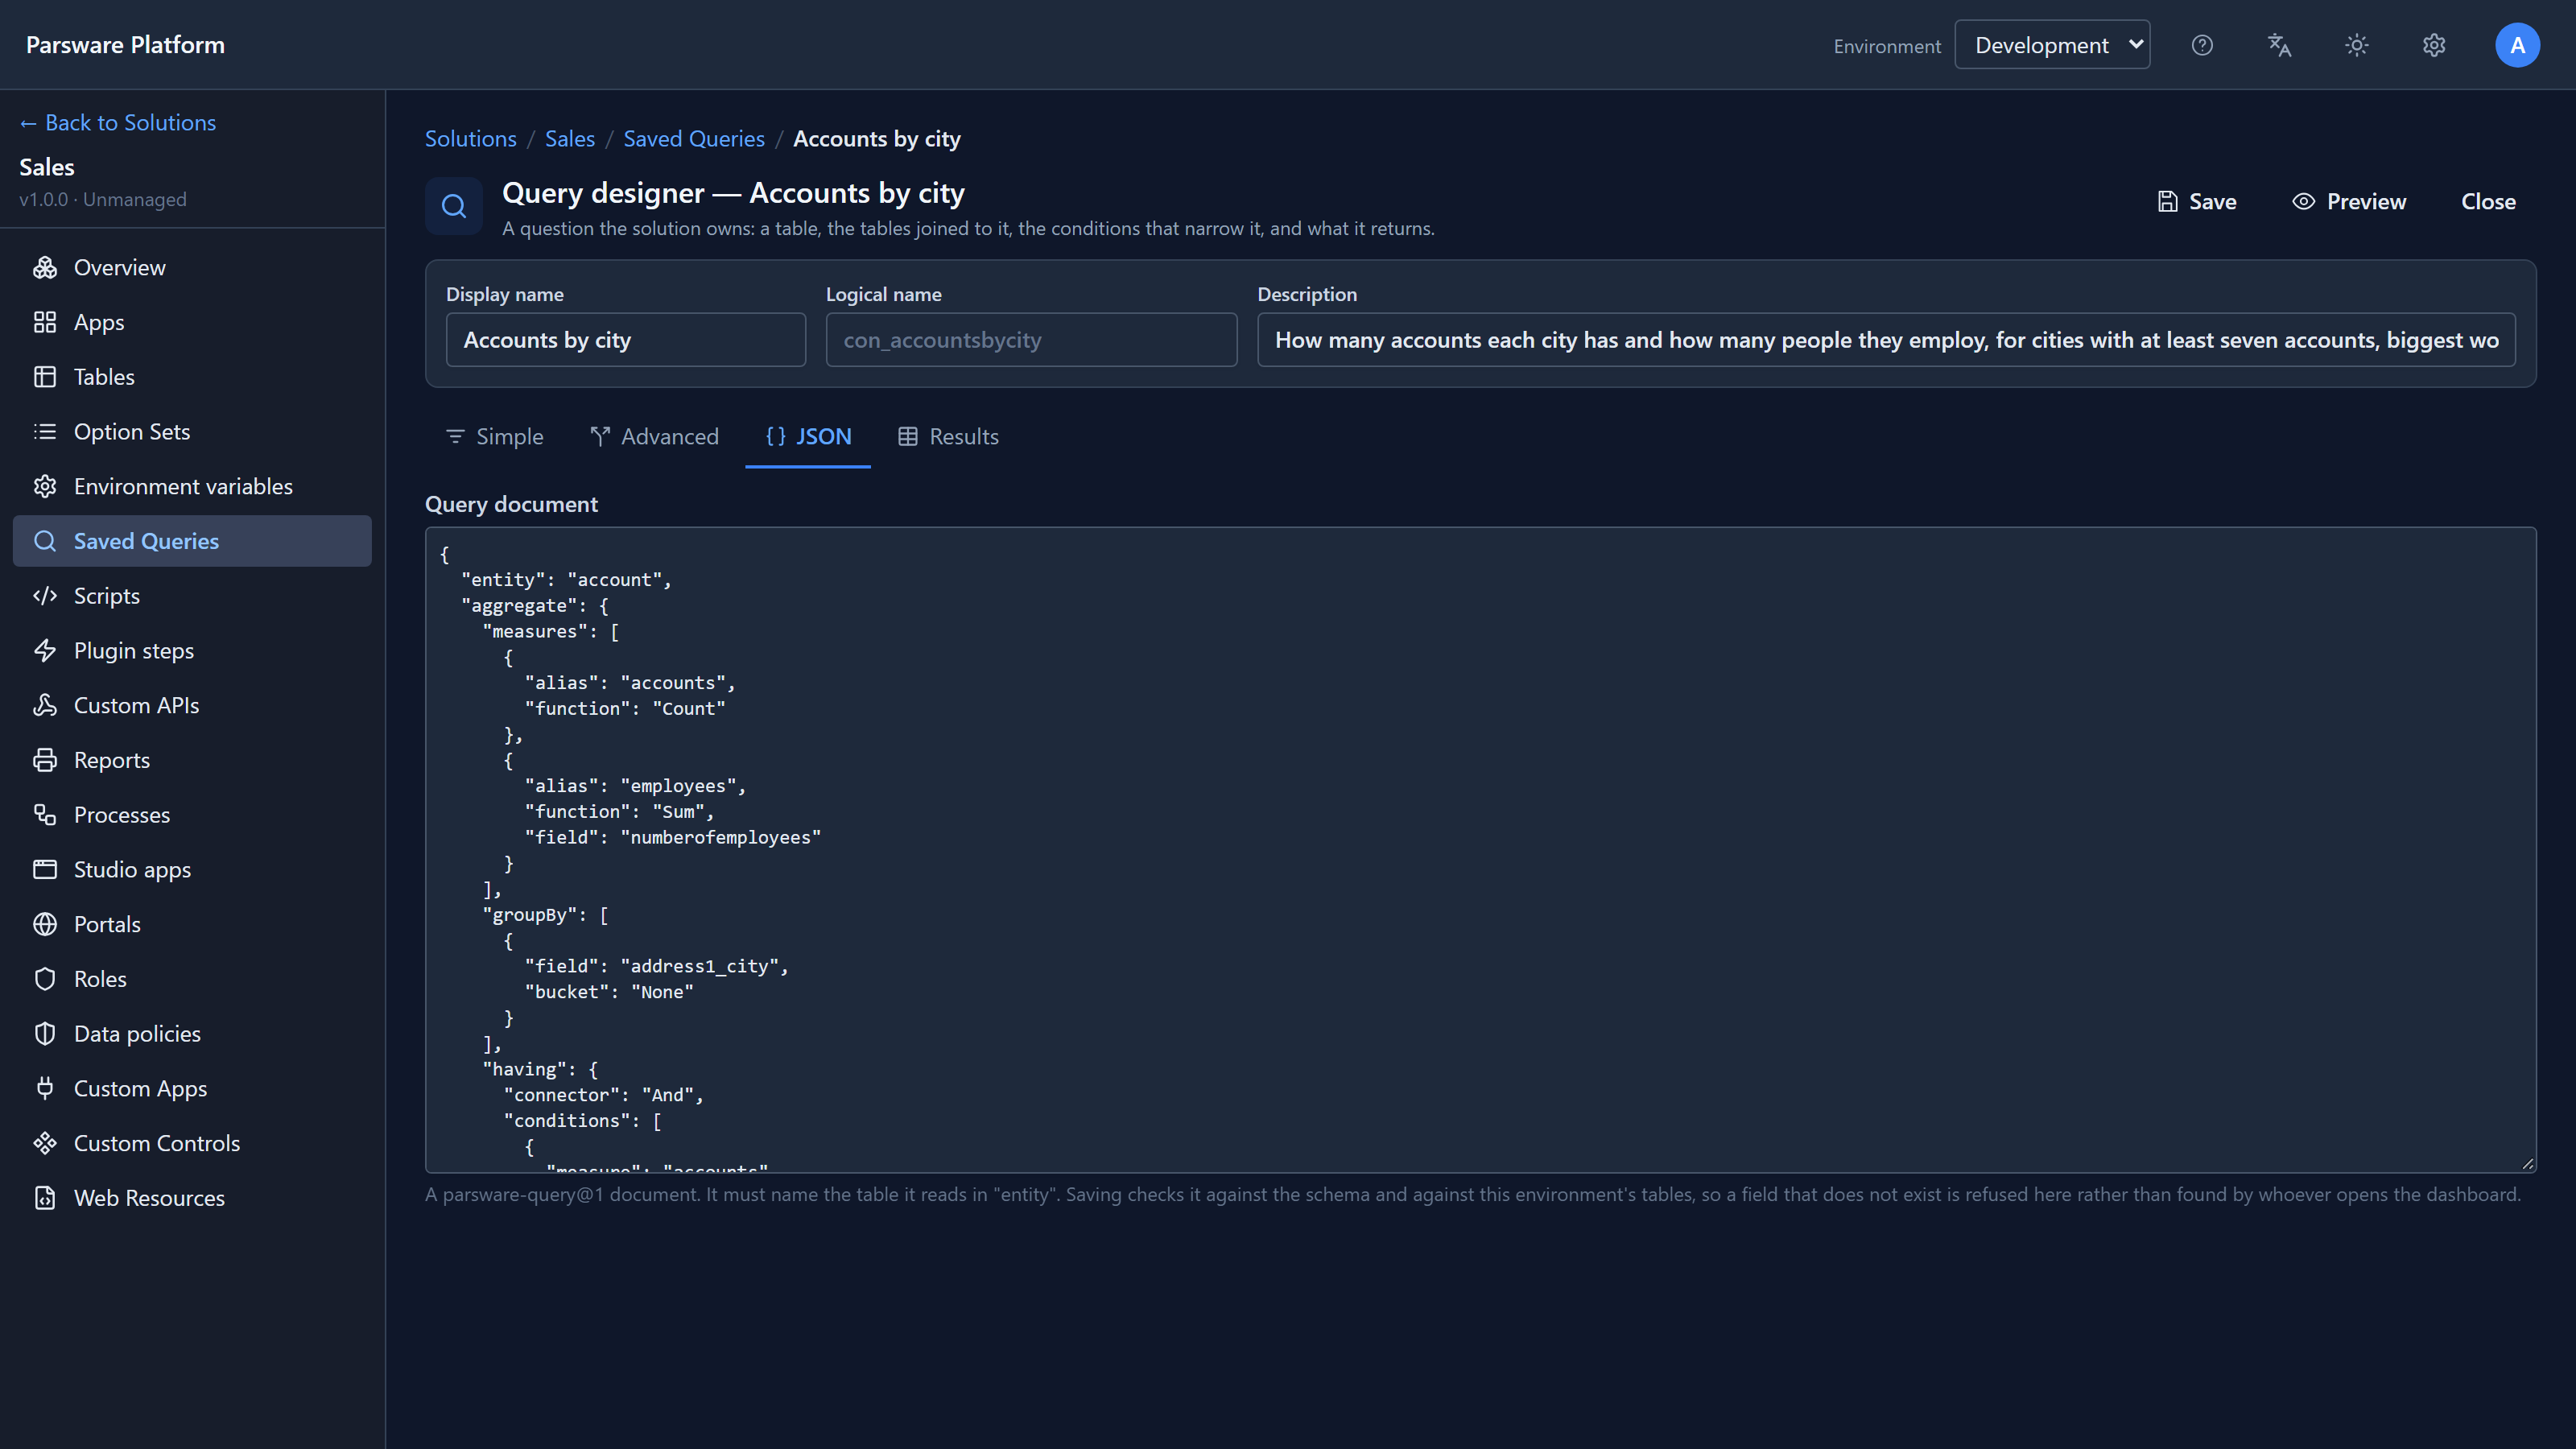Switch to the Results tab
2576x1449 pixels.
(x=948, y=437)
